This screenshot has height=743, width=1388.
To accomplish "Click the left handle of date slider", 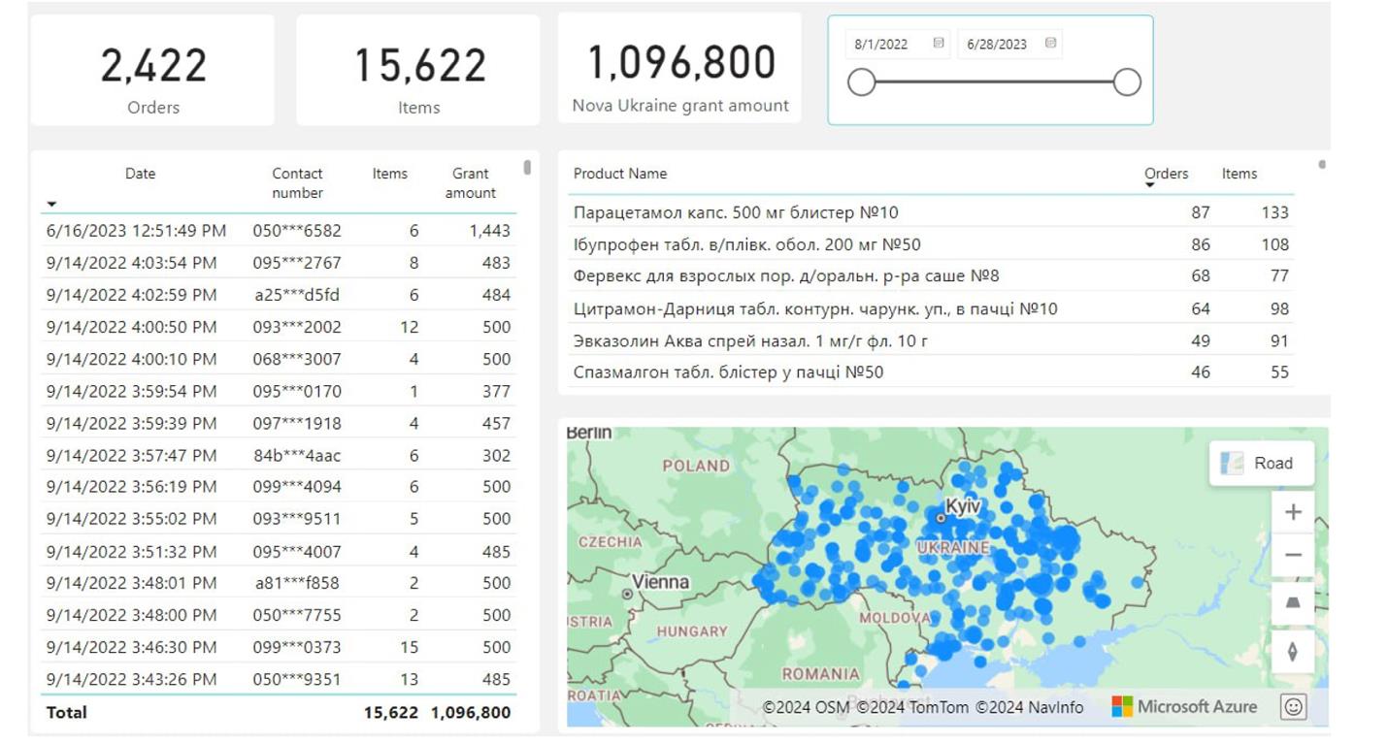I will point(862,82).
